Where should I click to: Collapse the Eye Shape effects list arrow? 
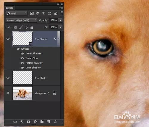59,39
